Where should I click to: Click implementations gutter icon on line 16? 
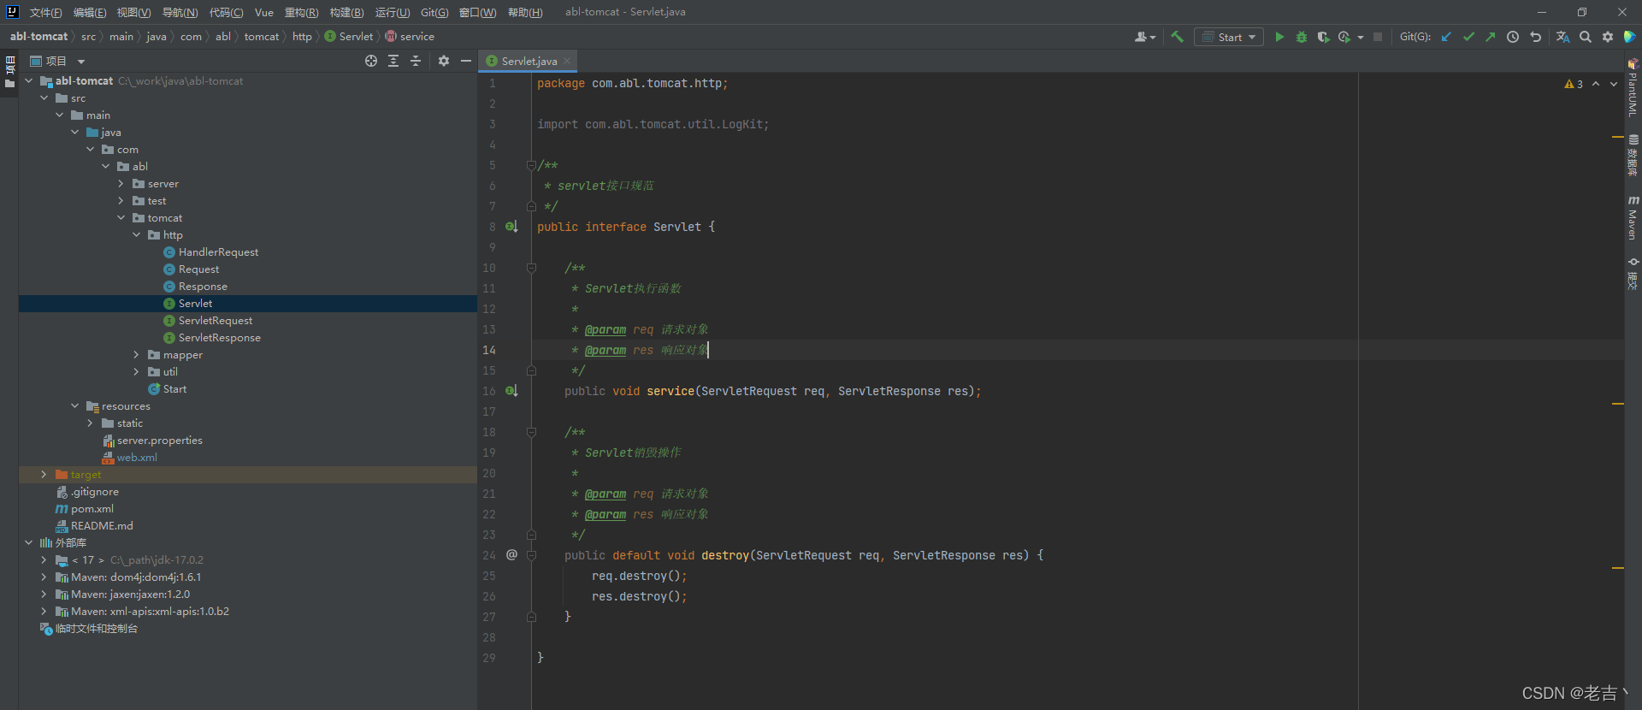[511, 391]
